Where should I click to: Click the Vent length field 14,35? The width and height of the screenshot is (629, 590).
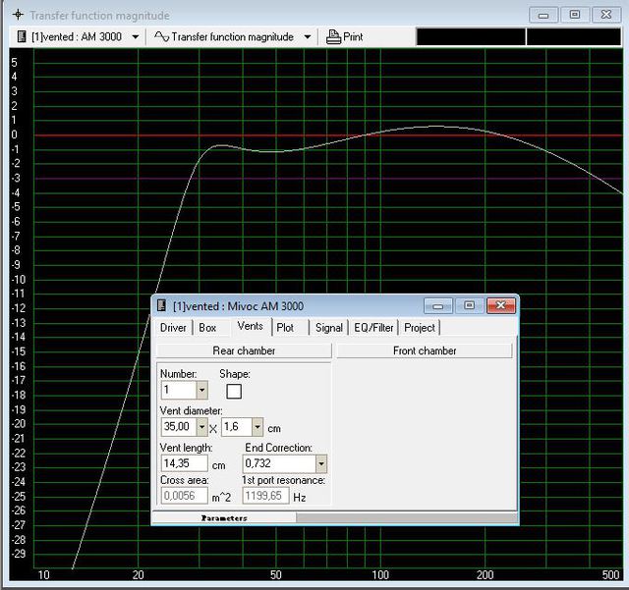point(184,463)
